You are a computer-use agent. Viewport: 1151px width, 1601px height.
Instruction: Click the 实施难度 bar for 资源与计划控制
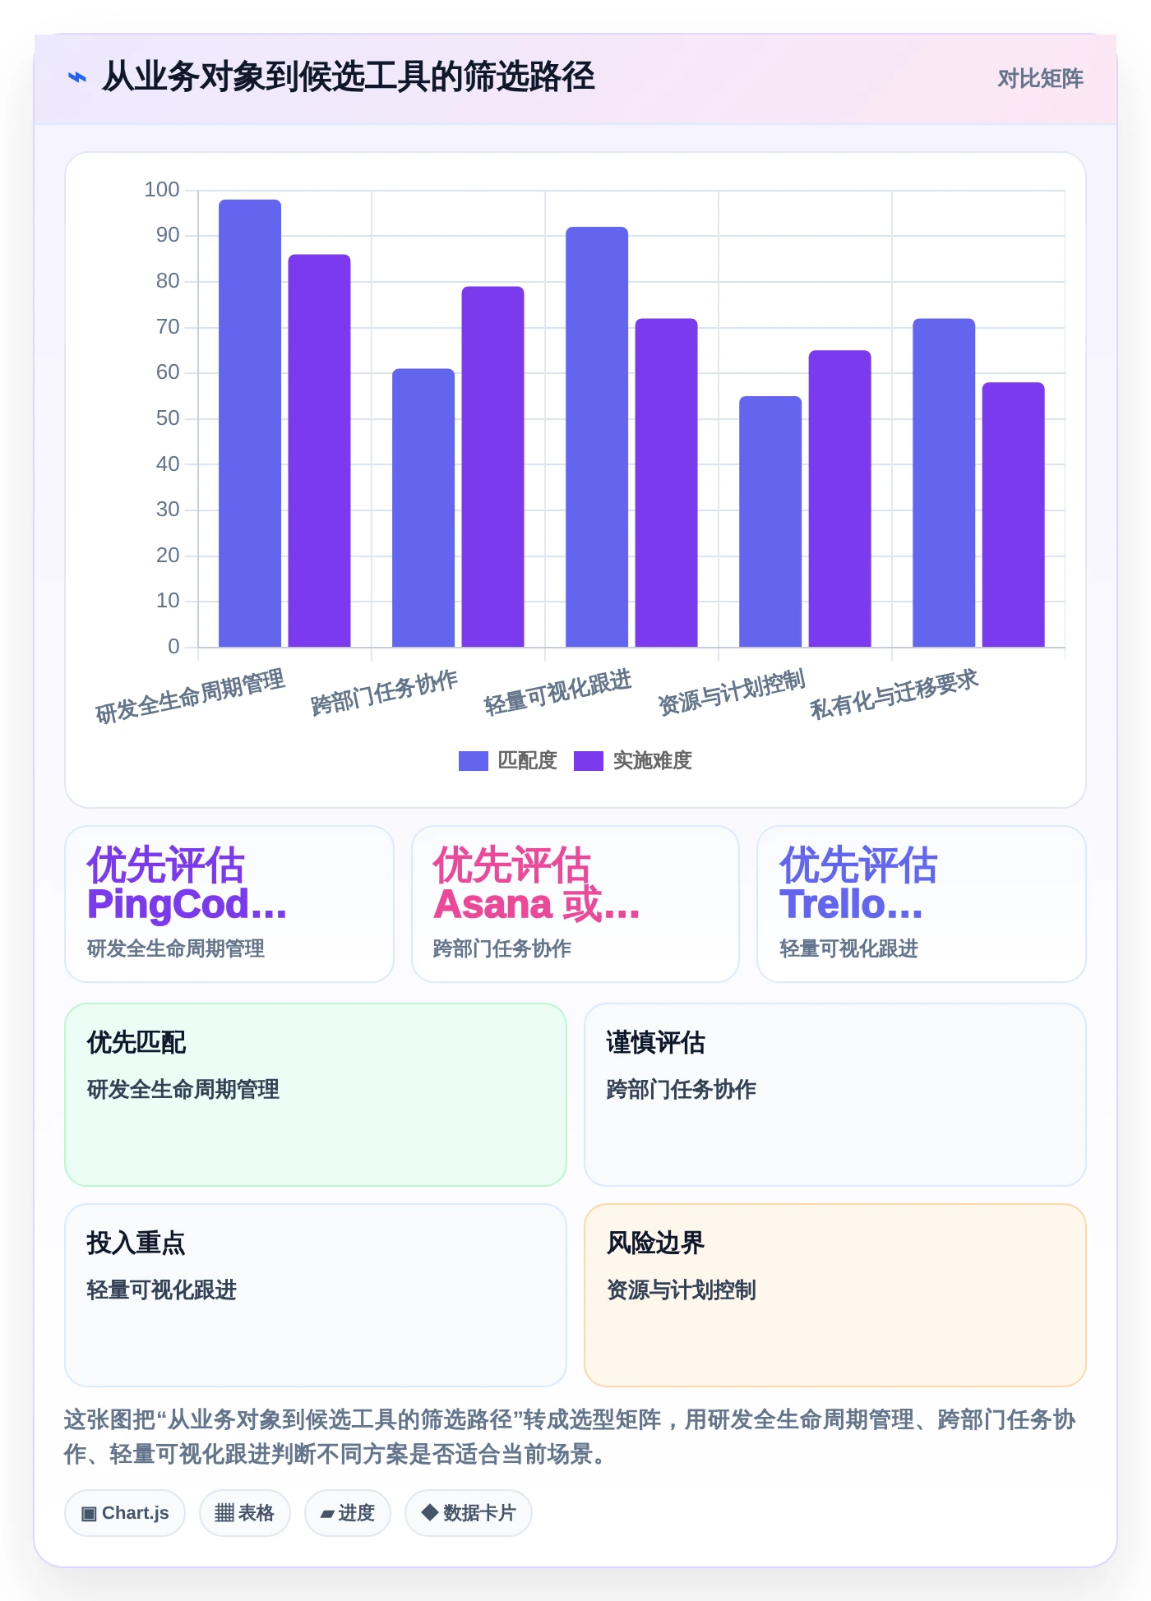pyautogui.click(x=839, y=499)
